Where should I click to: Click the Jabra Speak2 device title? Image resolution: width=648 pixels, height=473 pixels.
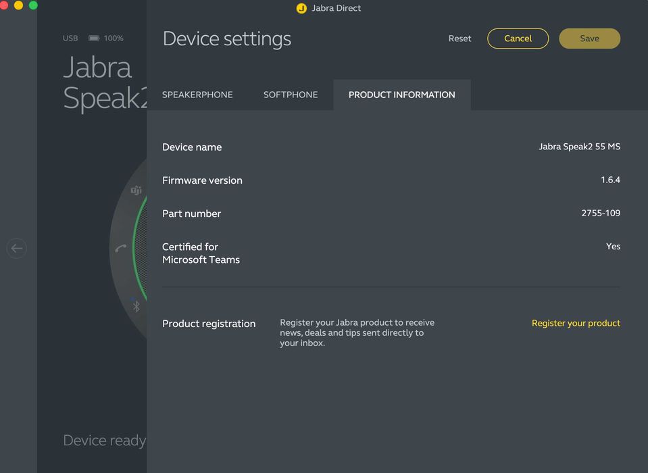point(105,82)
